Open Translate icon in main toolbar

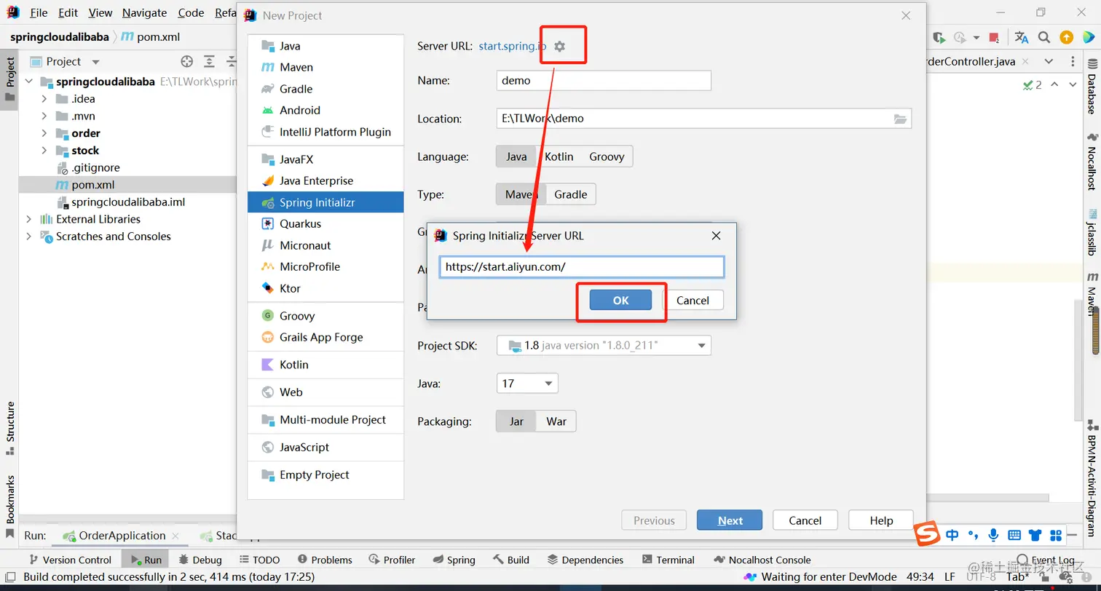(x=1022, y=38)
